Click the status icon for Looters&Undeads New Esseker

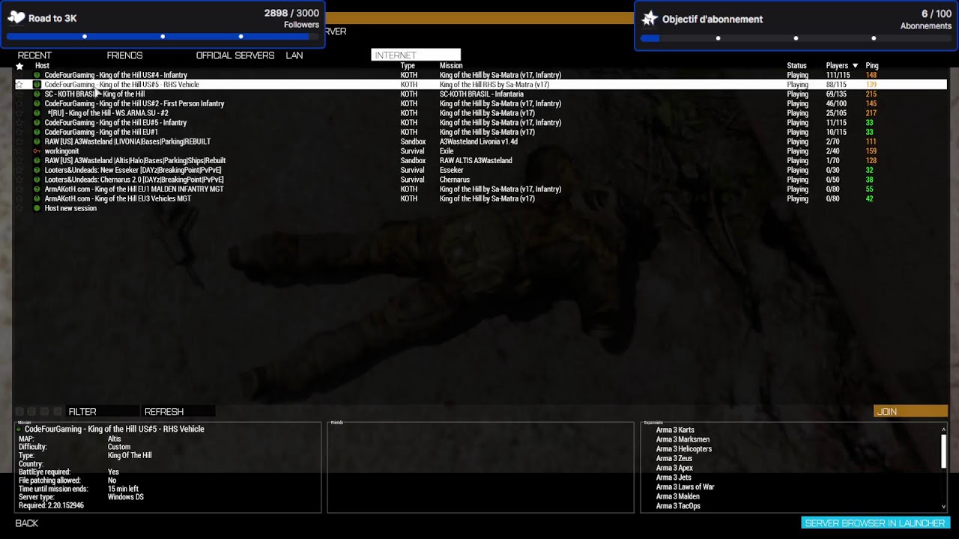click(37, 170)
